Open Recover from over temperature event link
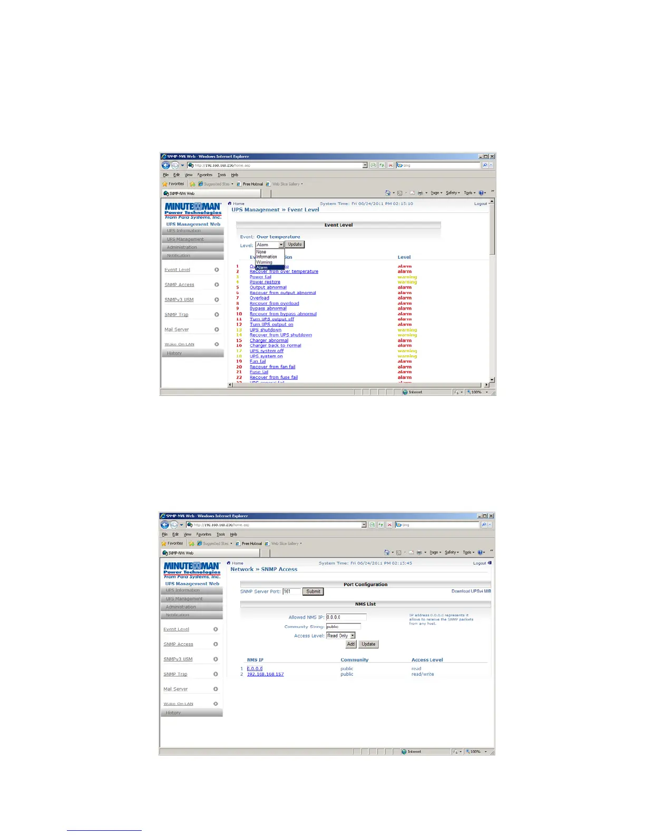Screen dimensions: 645x835 [x=284, y=271]
